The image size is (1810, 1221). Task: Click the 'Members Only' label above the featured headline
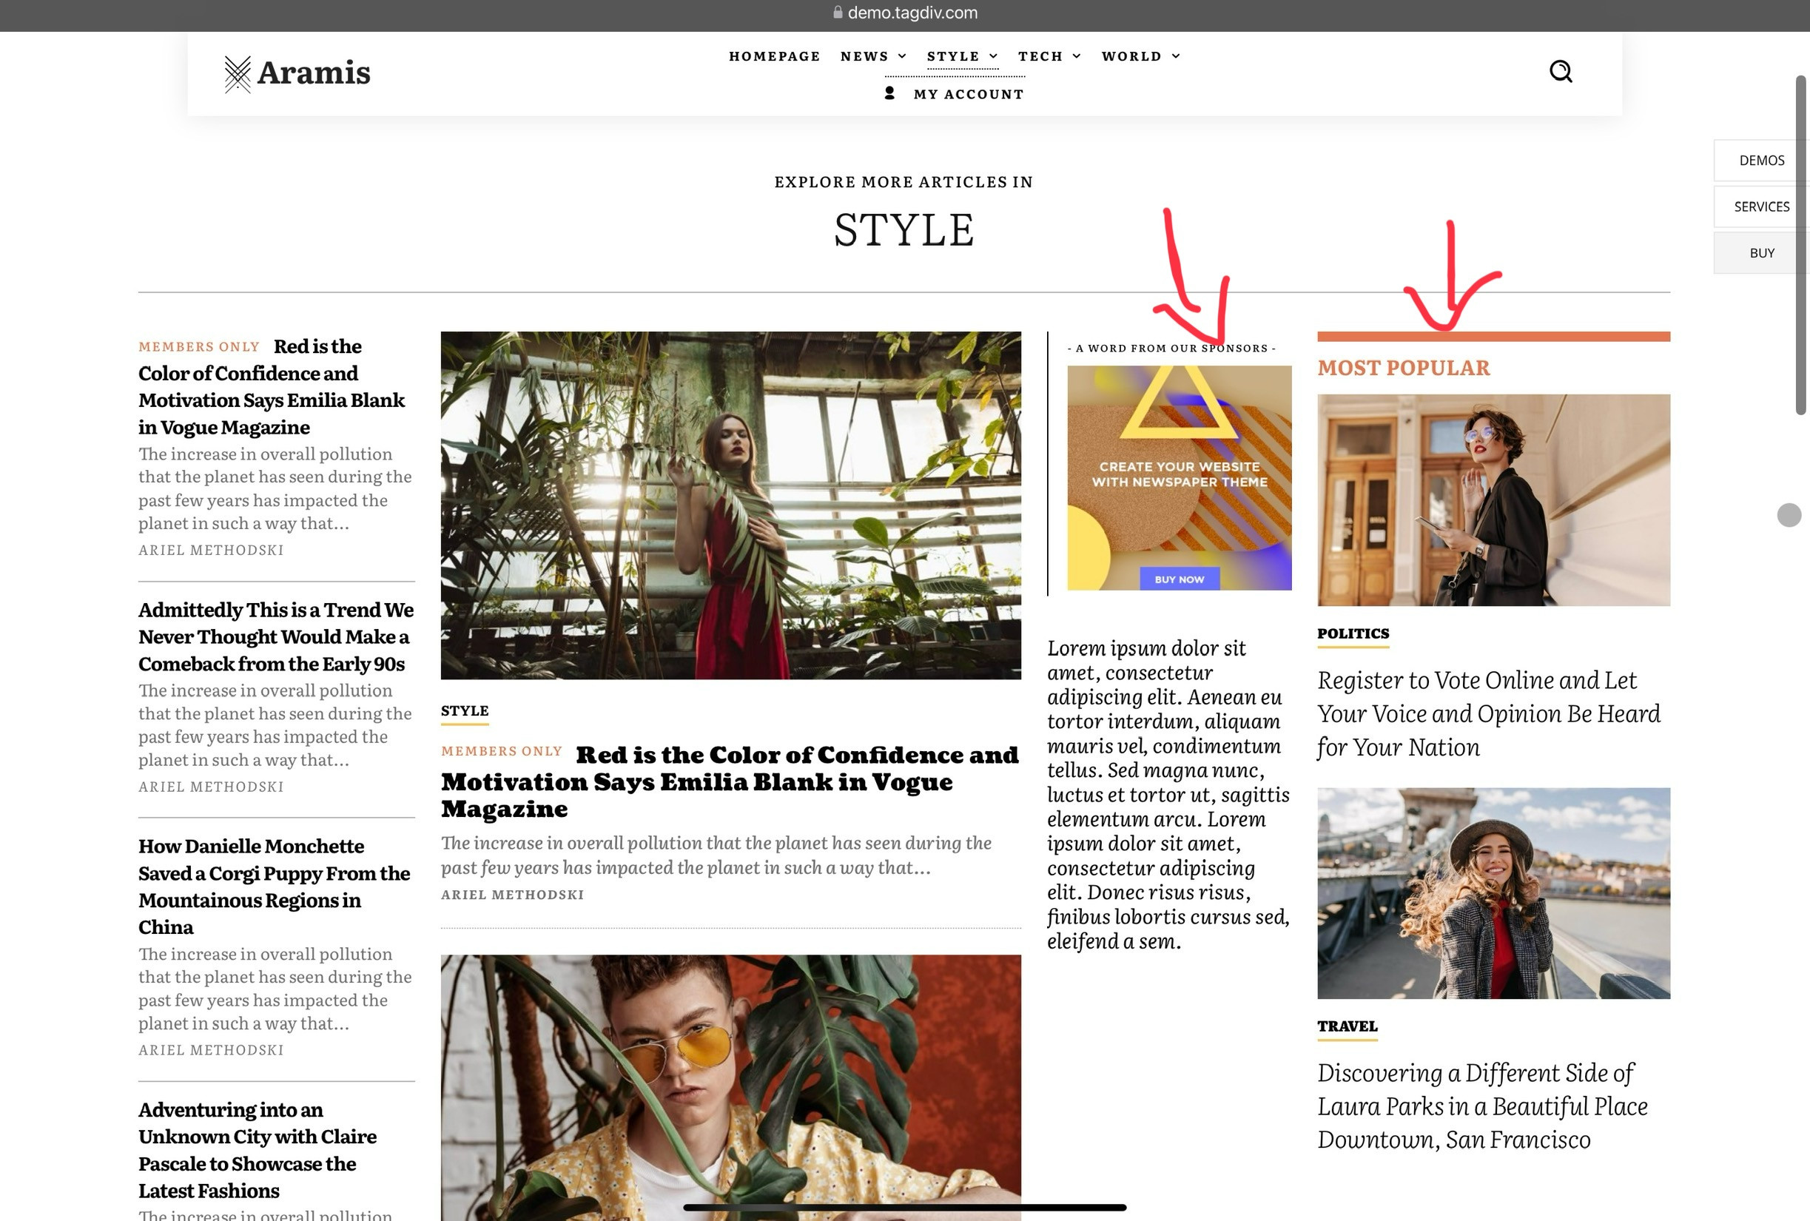pyautogui.click(x=502, y=750)
